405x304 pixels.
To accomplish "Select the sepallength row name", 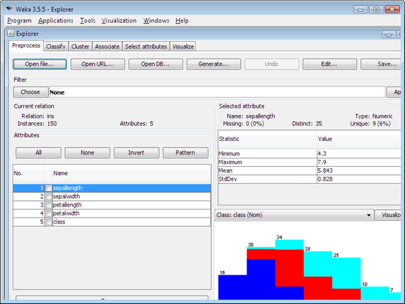I will tap(67, 188).
